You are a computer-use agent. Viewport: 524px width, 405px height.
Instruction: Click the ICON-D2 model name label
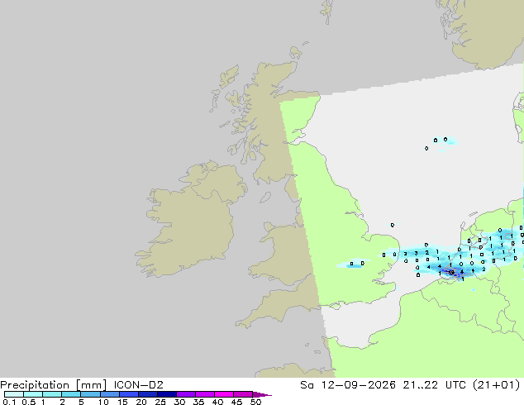click(x=138, y=385)
